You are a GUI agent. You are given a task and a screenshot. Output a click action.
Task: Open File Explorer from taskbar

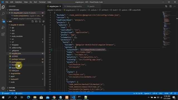click(35, 97)
